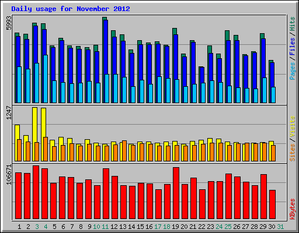Click the 1247 axis value label
Screen dimensions: 299x233
point(9,113)
